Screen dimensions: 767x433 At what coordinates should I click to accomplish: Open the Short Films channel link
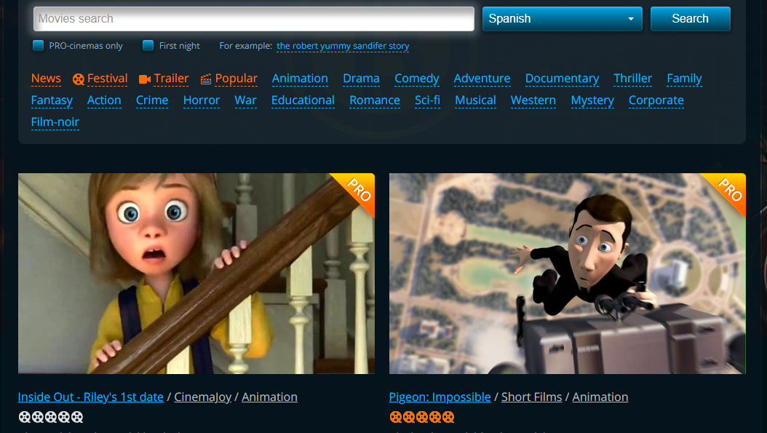click(531, 397)
